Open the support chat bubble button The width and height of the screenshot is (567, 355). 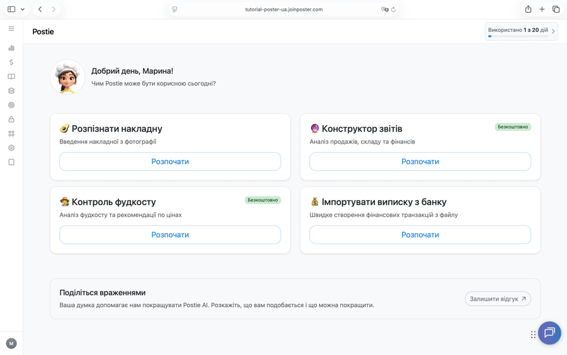pos(549,332)
